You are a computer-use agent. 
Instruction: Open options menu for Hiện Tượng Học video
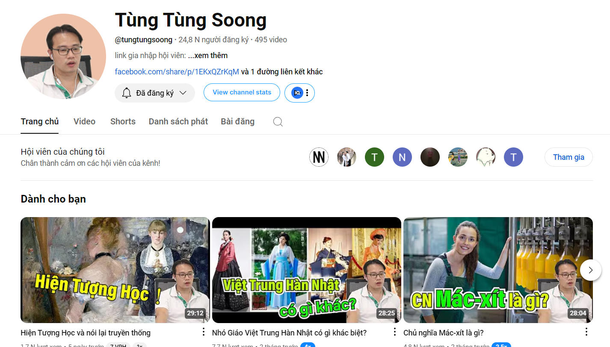204,332
